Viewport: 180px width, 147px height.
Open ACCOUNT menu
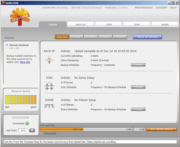[x=162, y=8]
